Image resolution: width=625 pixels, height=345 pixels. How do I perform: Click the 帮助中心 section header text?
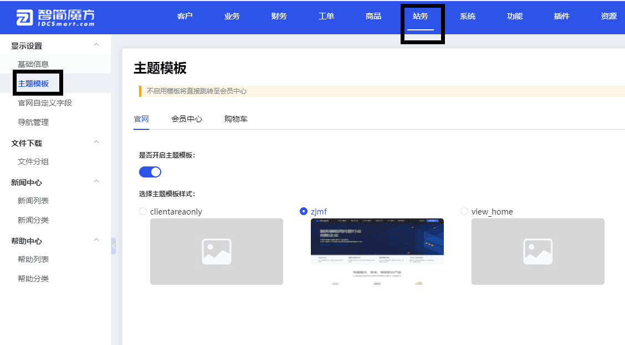coord(26,241)
